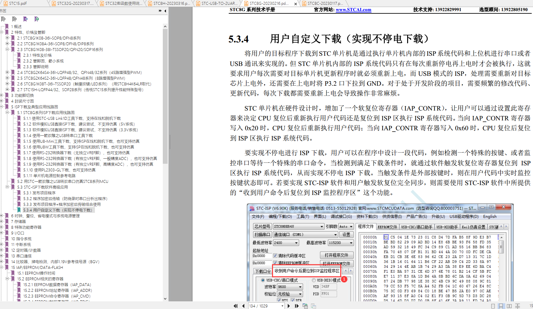
Task: Open bookmark 6 时钟、复位、省电模式与系统电源管理
Action: [45, 216]
